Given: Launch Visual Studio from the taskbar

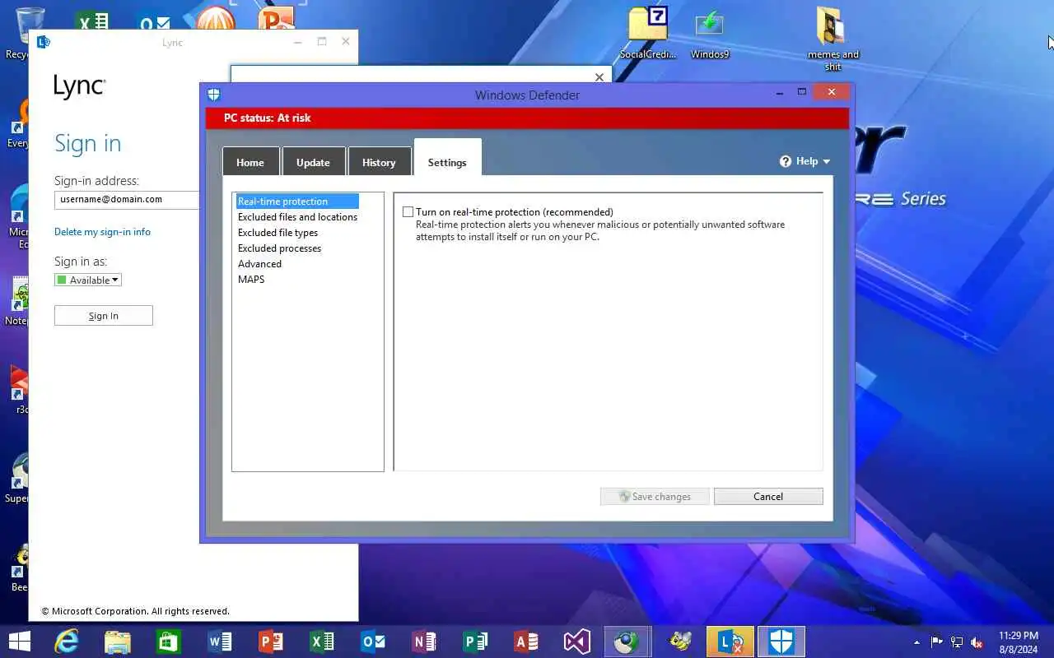Looking at the screenshot, I should click(x=577, y=642).
